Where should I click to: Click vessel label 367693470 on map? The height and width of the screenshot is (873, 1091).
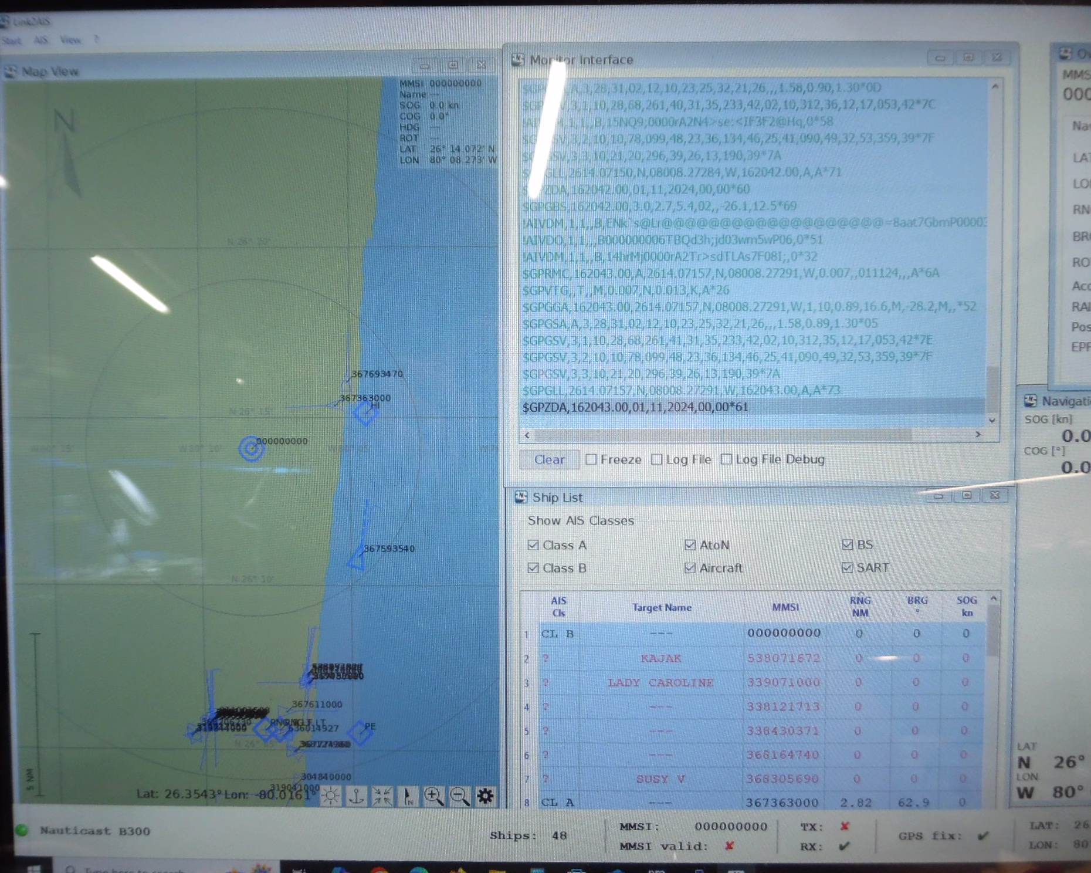click(x=377, y=374)
